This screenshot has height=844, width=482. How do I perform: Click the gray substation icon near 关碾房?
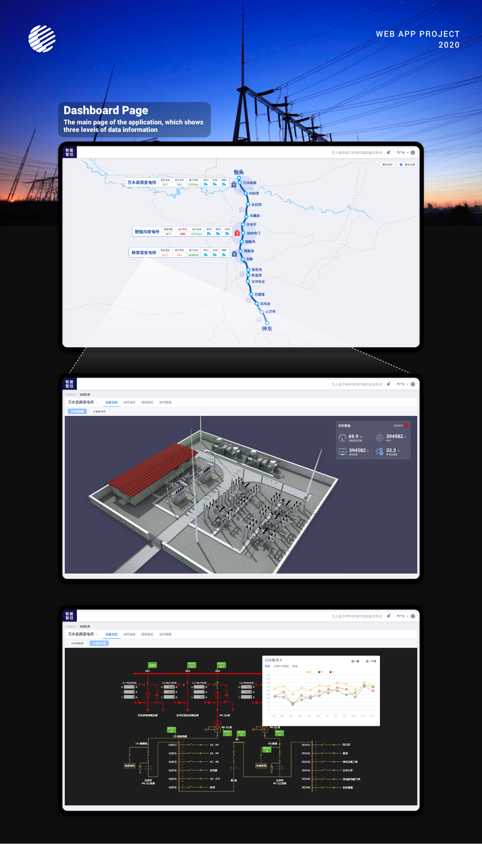pos(241,210)
